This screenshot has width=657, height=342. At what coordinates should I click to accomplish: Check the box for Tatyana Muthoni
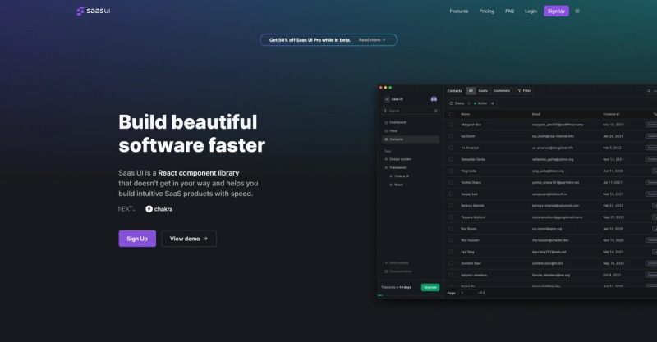(451, 217)
